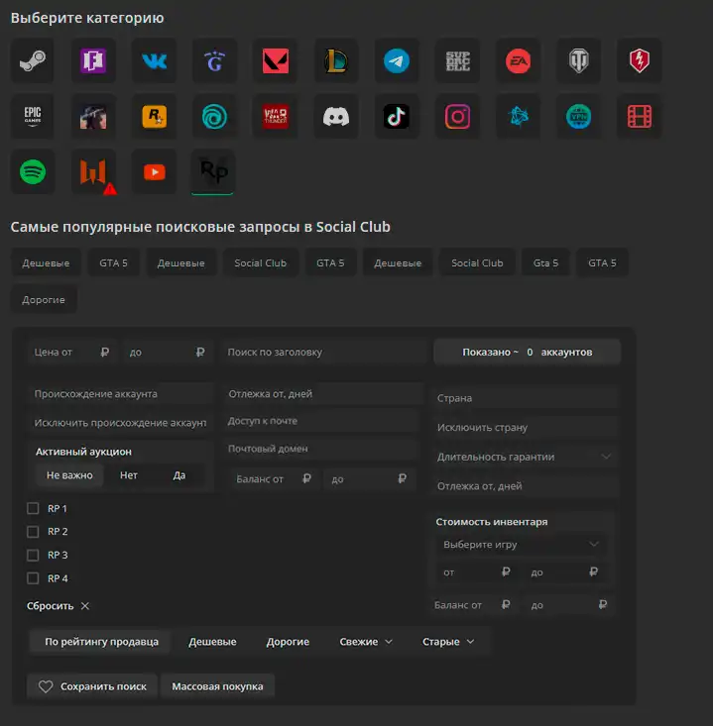The height and width of the screenshot is (726, 713).
Task: Open the Valorant category
Action: (276, 60)
